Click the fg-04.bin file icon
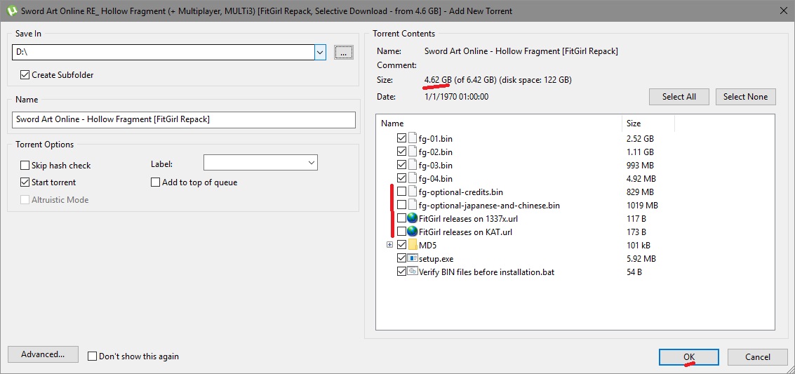795x374 pixels. [412, 178]
